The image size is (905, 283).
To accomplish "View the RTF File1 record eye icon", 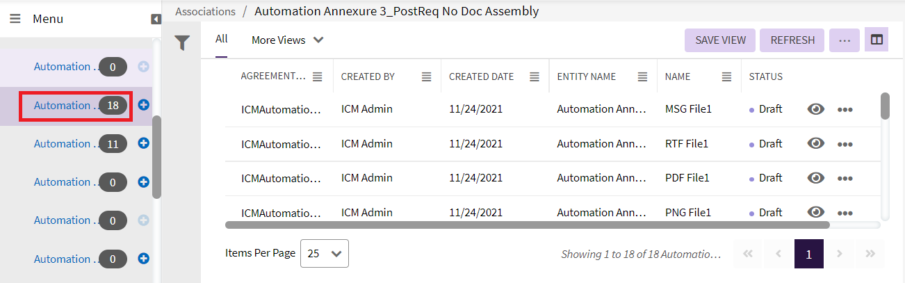I will 816,143.
